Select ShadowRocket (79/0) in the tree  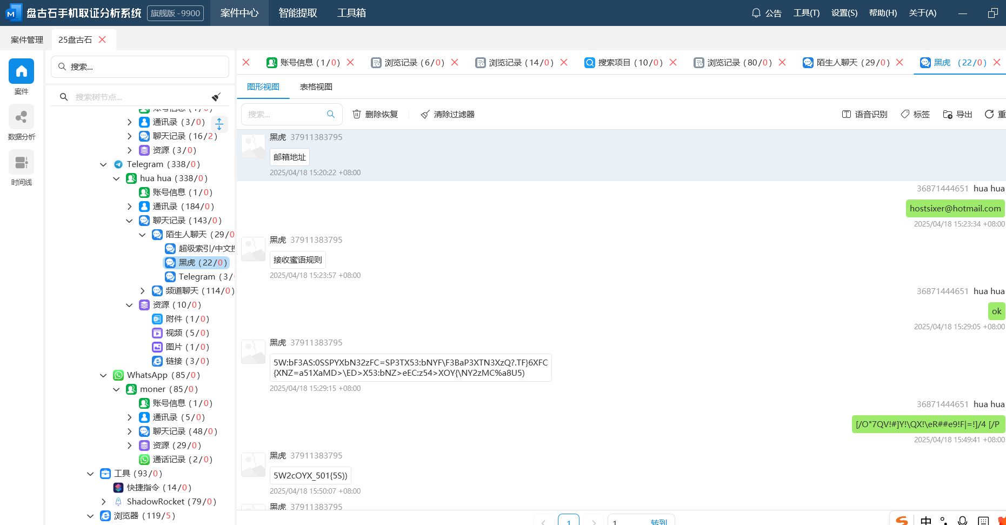click(x=165, y=502)
